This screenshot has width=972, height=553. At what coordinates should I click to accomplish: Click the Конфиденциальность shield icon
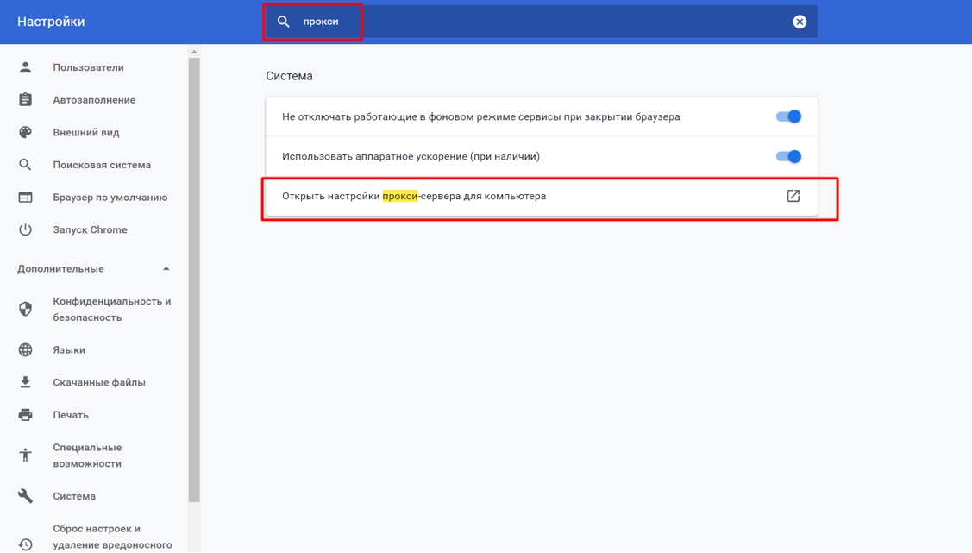click(25, 309)
